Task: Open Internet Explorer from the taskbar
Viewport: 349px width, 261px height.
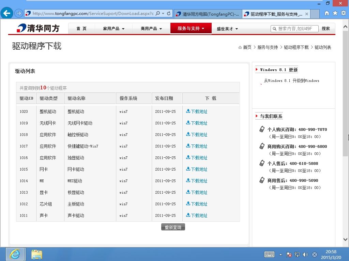Action: 16,254
